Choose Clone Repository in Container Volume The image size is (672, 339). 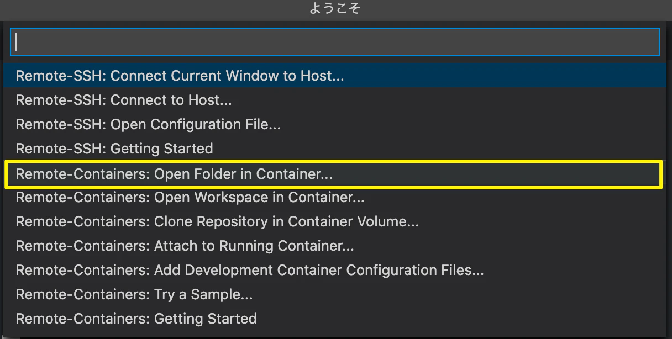(x=217, y=221)
